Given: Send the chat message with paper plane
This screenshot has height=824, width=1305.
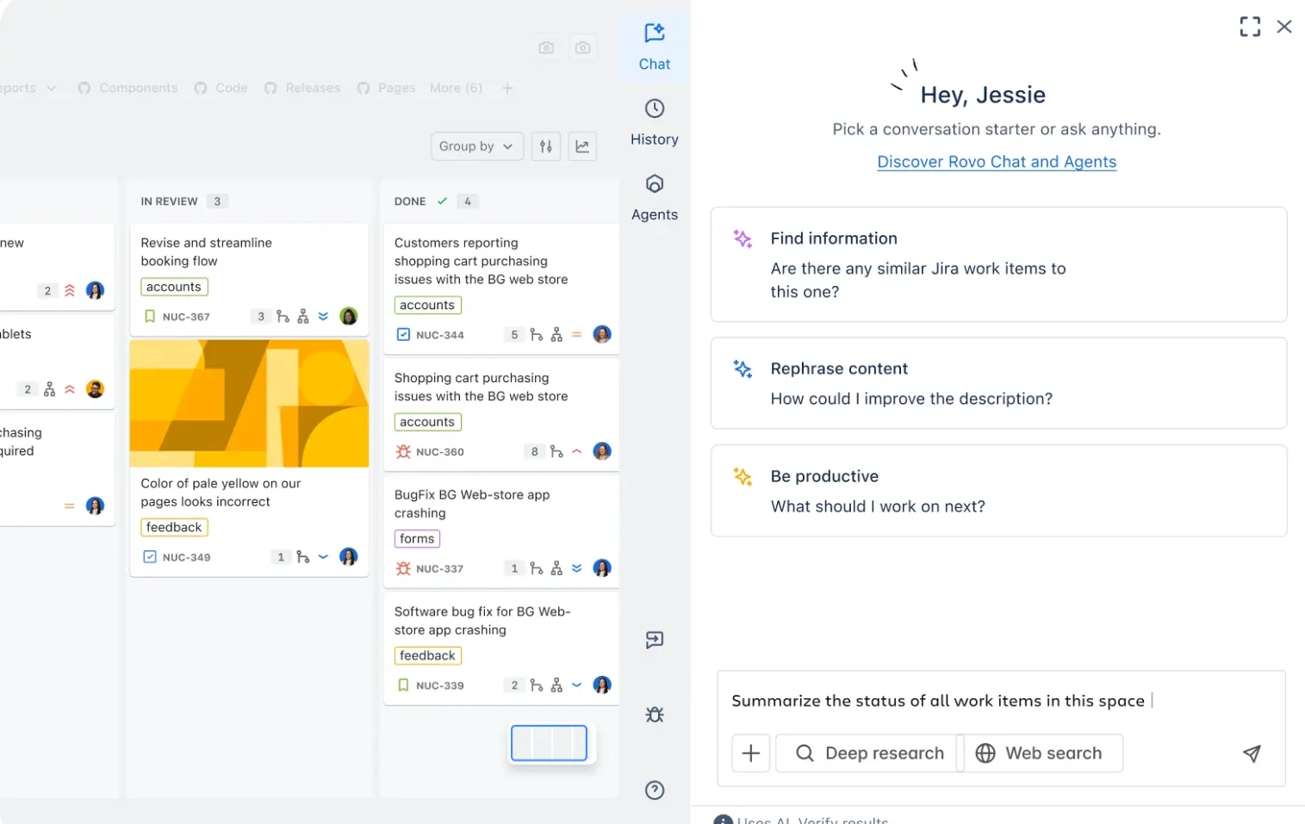Looking at the screenshot, I should tap(1251, 753).
